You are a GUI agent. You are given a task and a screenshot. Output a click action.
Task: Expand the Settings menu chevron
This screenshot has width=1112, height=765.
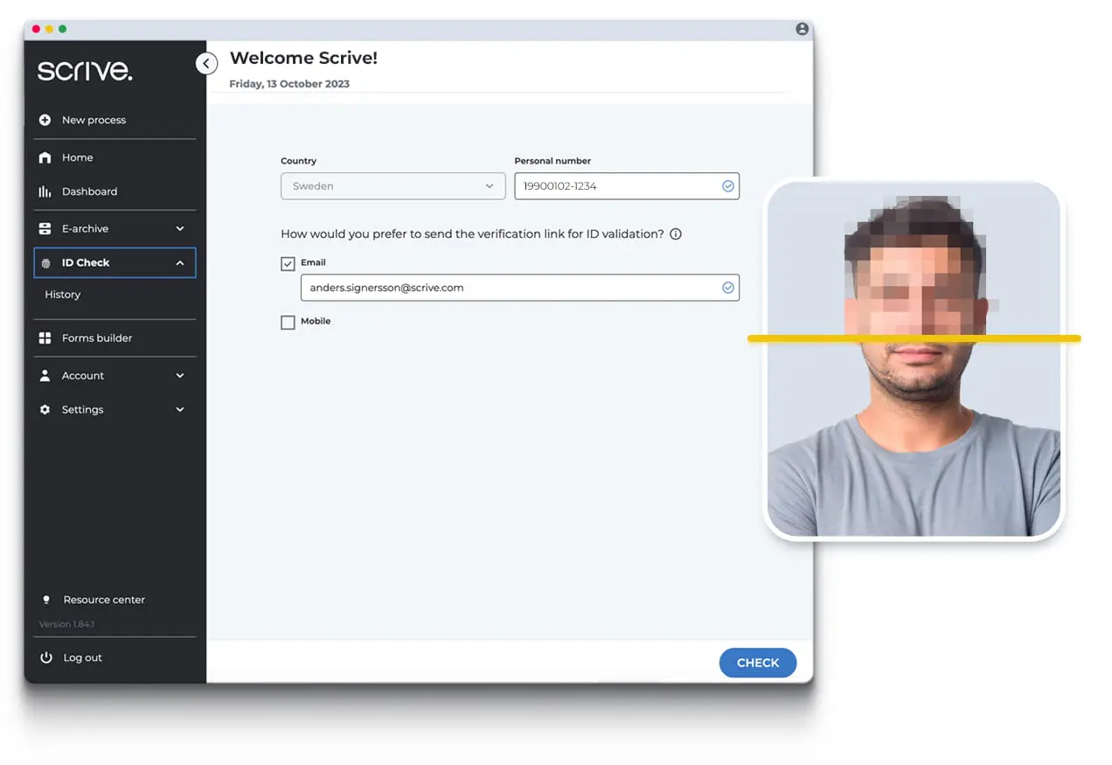point(180,410)
